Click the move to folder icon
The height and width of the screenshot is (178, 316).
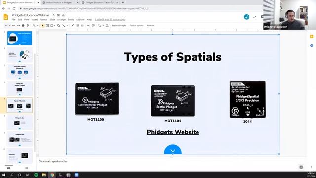click(x=58, y=15)
